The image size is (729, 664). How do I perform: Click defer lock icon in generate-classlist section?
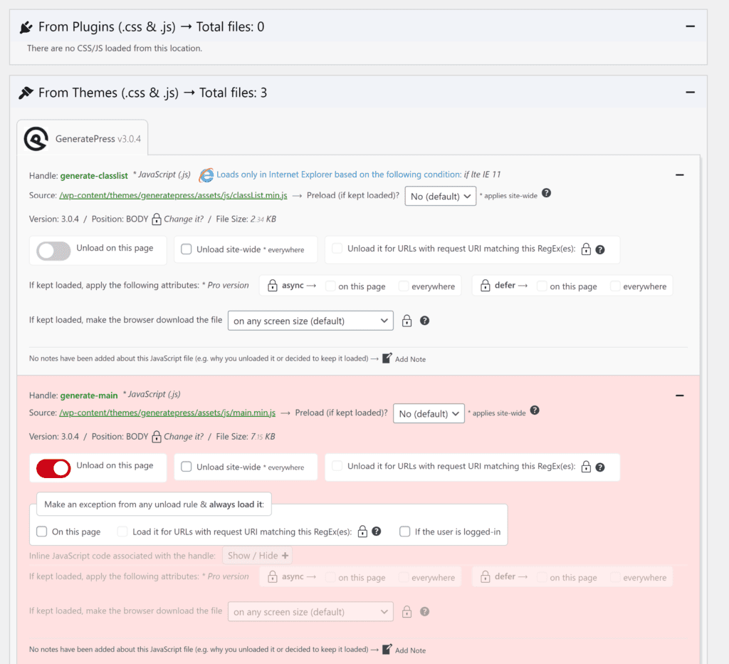click(486, 286)
